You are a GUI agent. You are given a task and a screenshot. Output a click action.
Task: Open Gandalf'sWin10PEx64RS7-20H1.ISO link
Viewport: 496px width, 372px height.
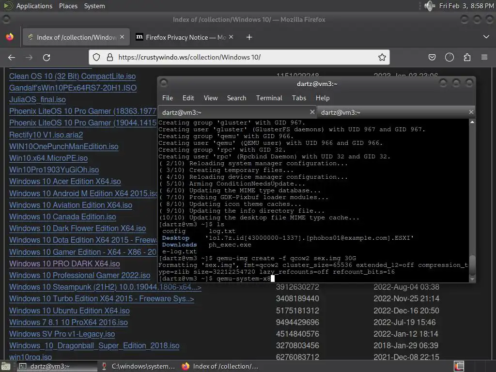point(73,88)
